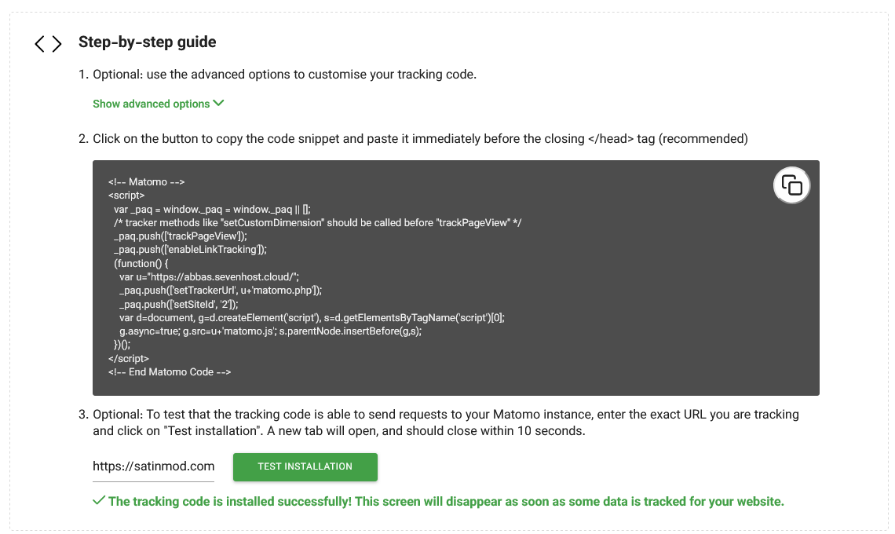
Task: Click the "End Matomo Code" comment line
Action: [170, 371]
